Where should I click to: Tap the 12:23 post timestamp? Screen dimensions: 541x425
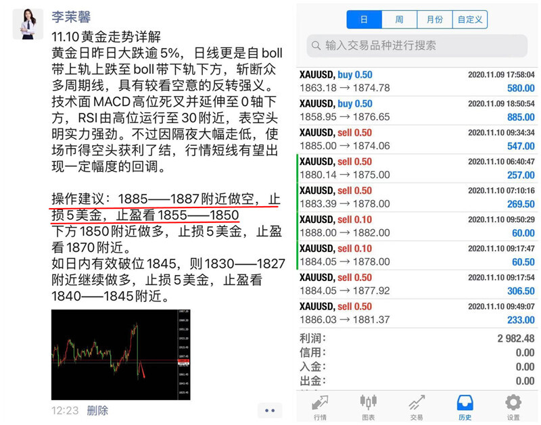(x=65, y=411)
